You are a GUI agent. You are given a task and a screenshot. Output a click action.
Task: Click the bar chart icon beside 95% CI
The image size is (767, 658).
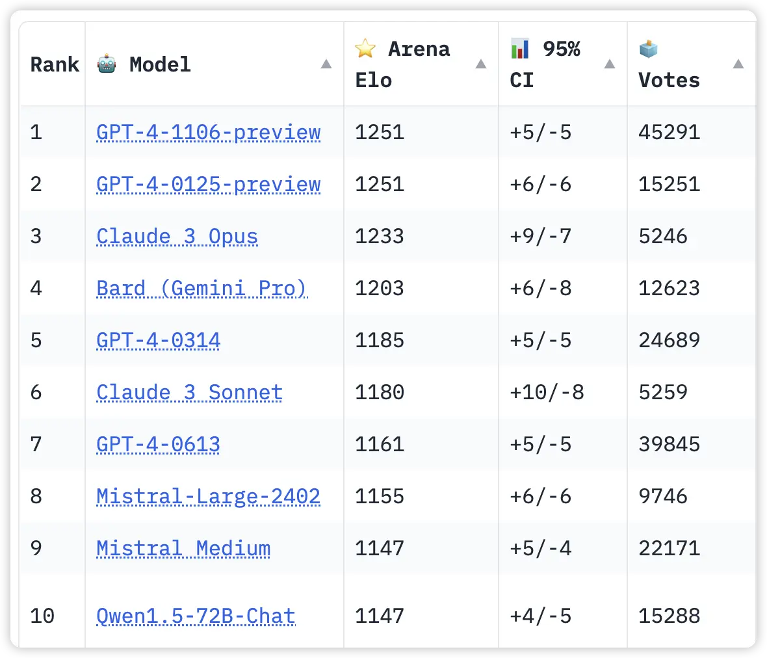tap(520, 48)
